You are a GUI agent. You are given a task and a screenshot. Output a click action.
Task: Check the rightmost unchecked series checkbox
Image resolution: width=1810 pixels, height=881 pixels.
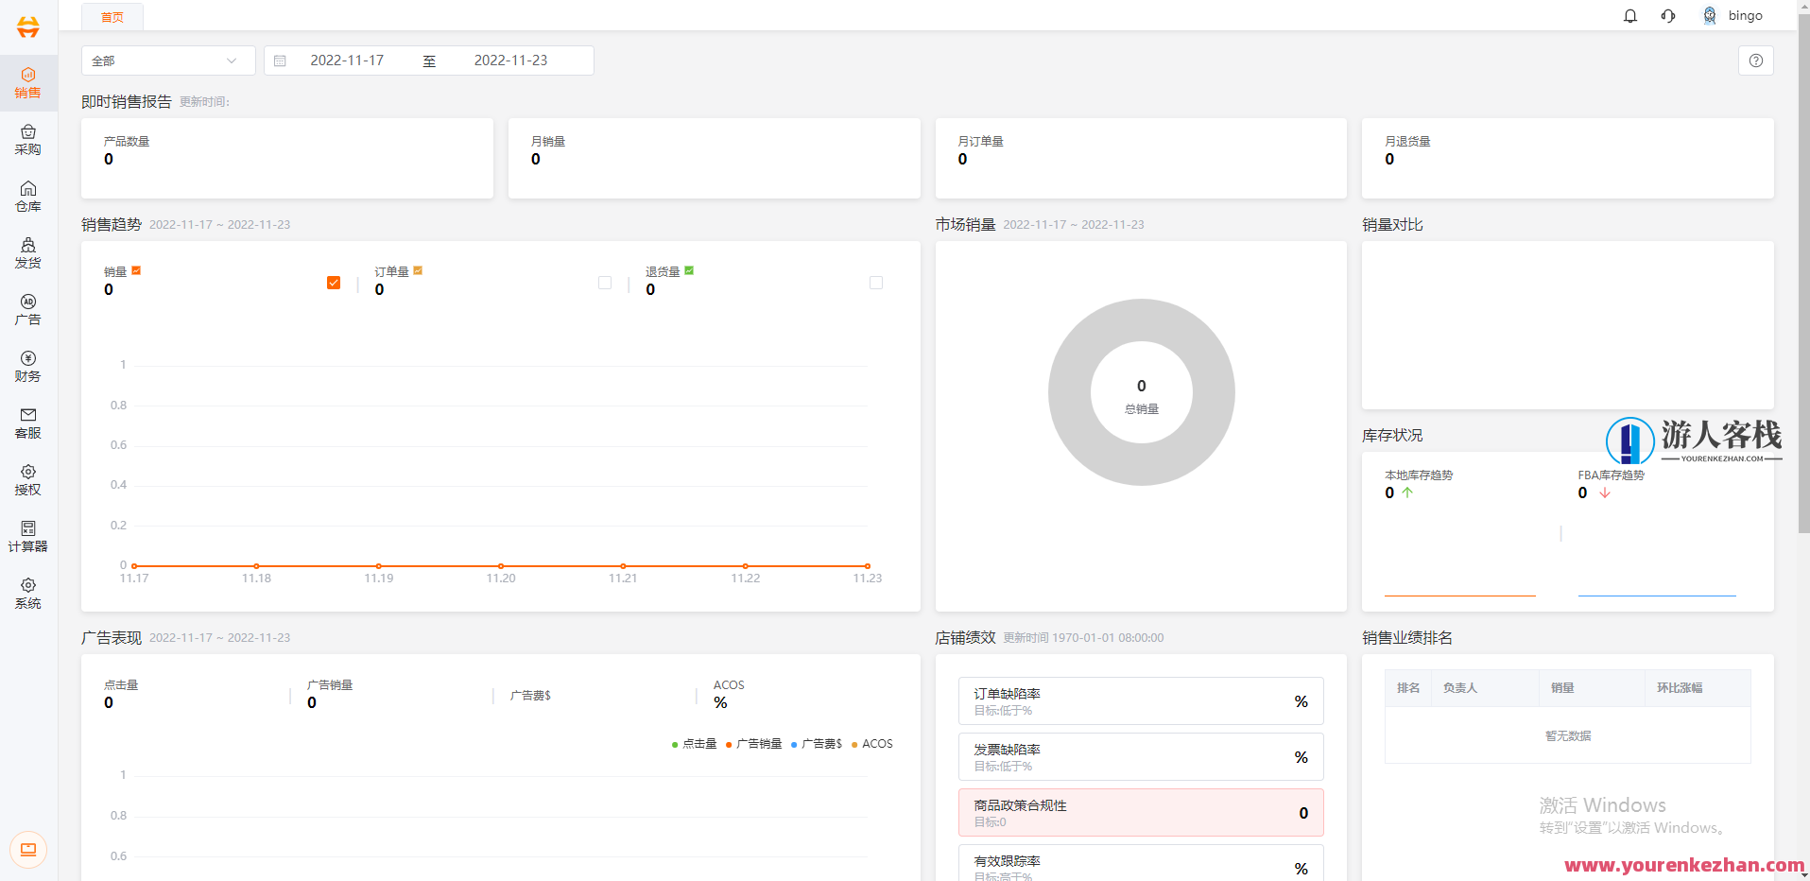(876, 282)
